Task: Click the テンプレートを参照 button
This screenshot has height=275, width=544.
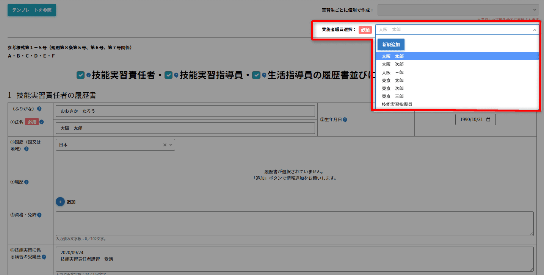Action: 32,10
